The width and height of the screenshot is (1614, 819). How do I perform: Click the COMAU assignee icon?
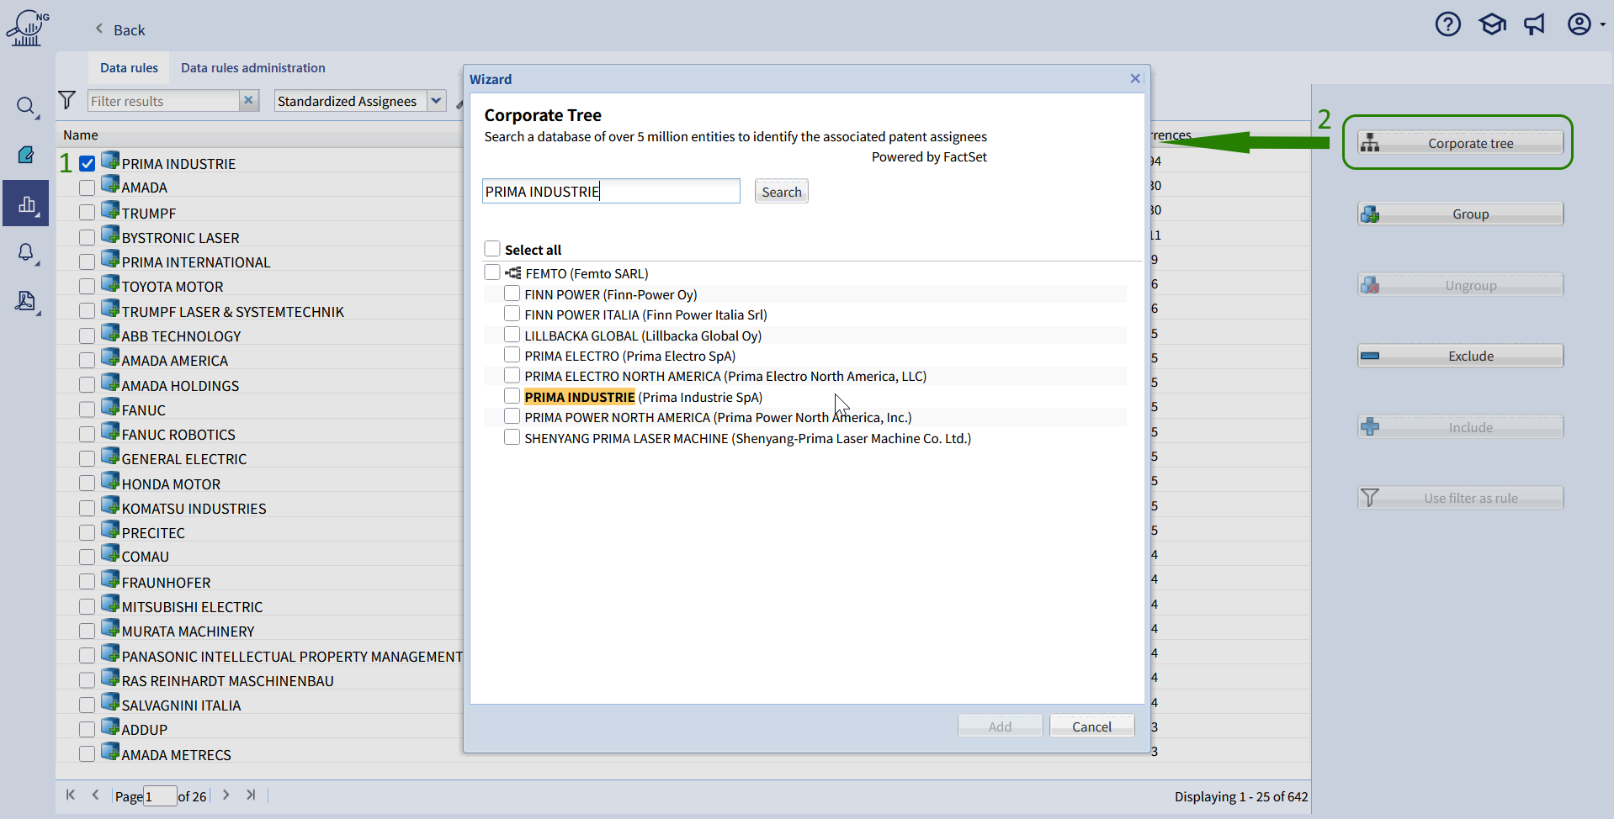click(x=110, y=552)
